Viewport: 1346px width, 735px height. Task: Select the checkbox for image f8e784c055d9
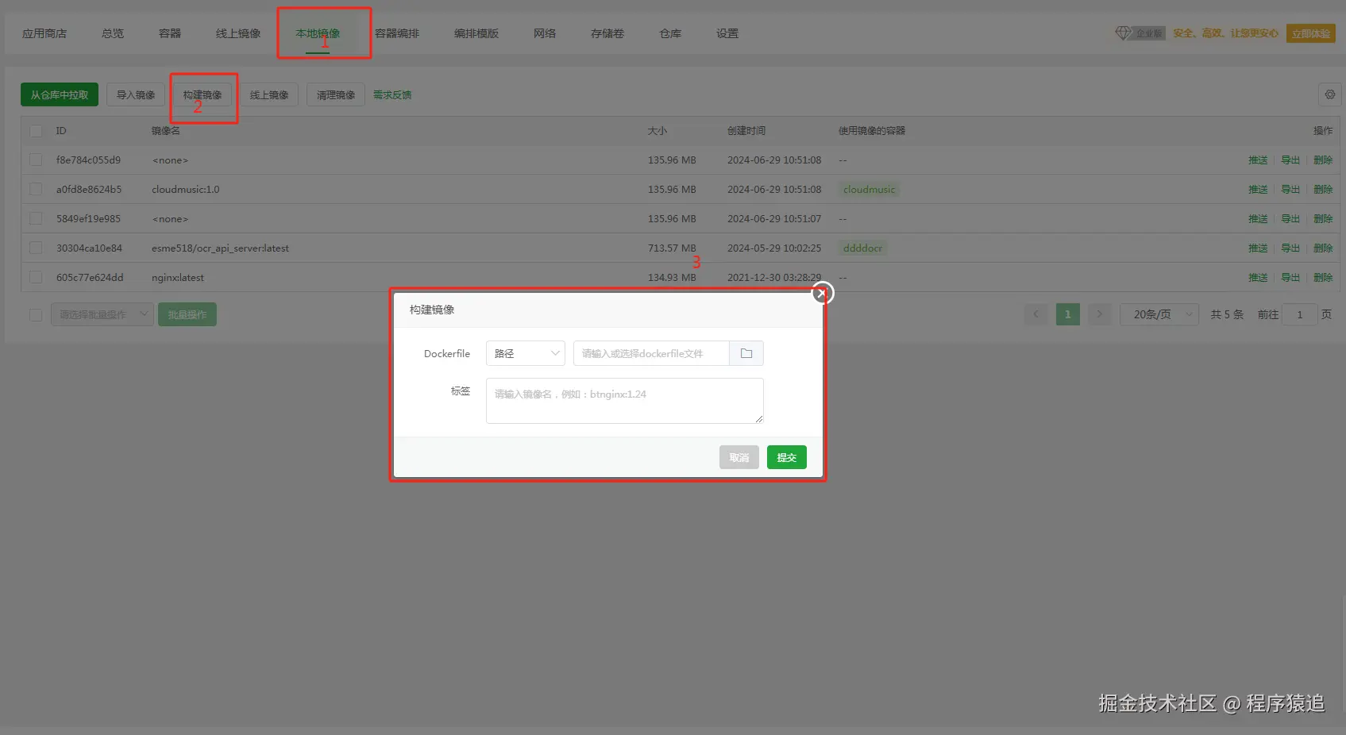coord(36,160)
